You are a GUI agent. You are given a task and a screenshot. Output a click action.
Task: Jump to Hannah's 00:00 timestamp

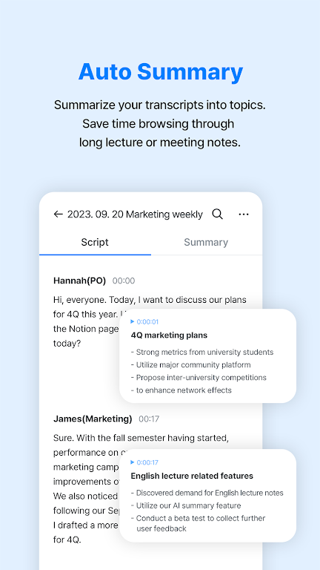click(x=124, y=281)
